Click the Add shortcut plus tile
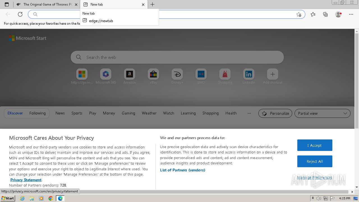The width and height of the screenshot is (359, 202). pyautogui.click(x=273, y=74)
